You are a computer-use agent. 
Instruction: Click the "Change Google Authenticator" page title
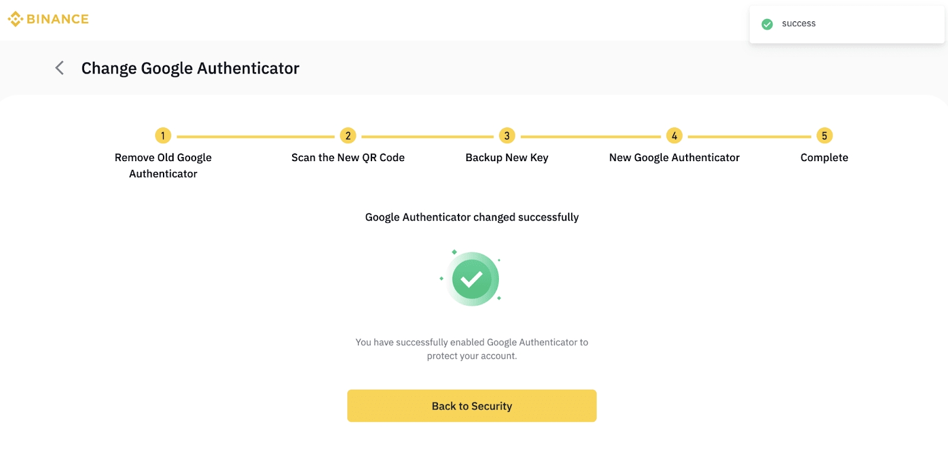coord(190,68)
